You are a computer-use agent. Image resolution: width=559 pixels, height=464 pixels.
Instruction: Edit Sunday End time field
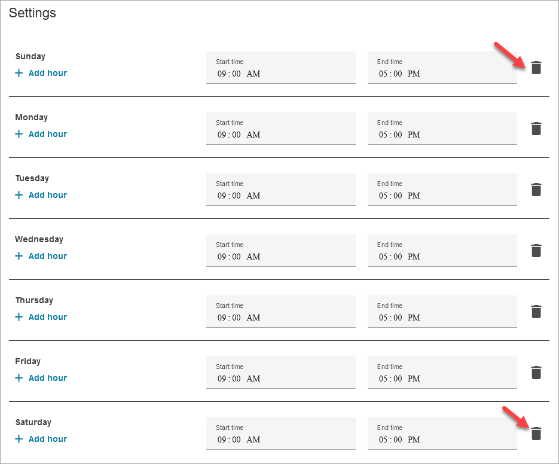tap(442, 68)
